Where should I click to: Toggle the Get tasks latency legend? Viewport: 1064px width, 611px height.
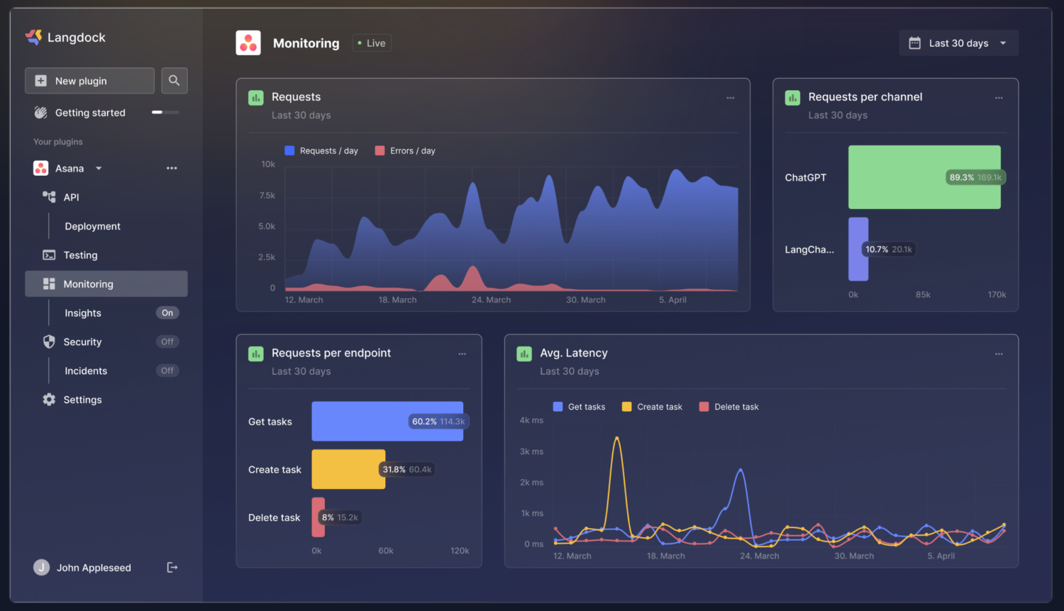tap(580, 407)
